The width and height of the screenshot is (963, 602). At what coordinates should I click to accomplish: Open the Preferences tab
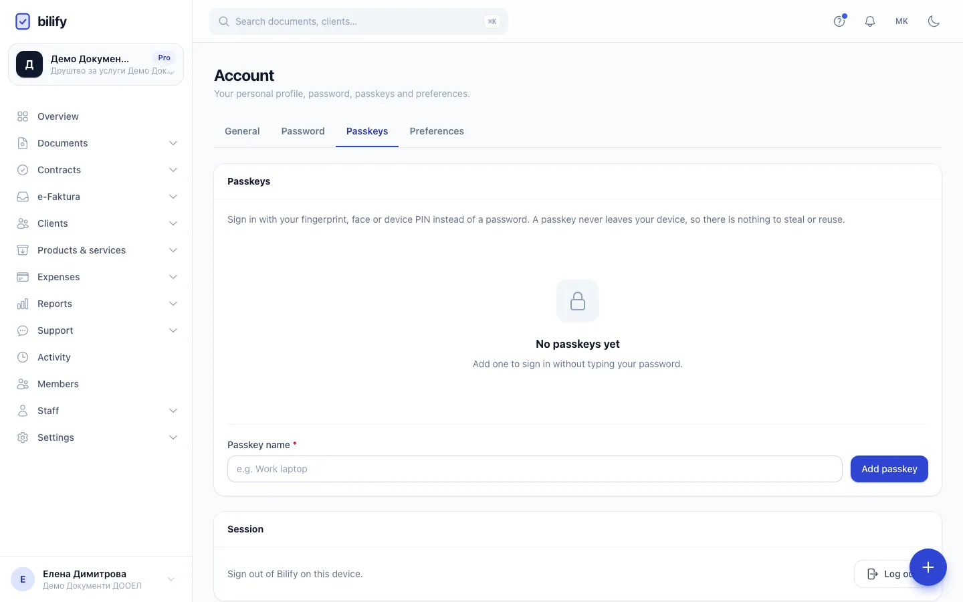click(437, 131)
